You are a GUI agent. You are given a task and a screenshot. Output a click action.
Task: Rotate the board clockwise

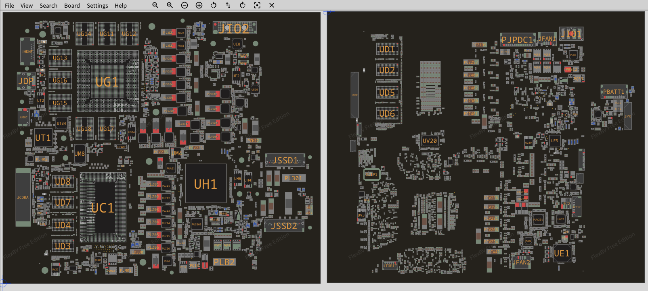click(243, 5)
